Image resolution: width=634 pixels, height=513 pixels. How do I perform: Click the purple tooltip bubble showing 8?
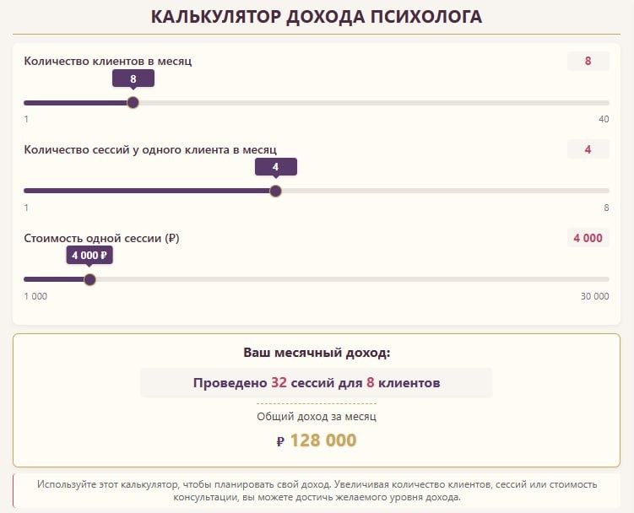click(x=133, y=78)
